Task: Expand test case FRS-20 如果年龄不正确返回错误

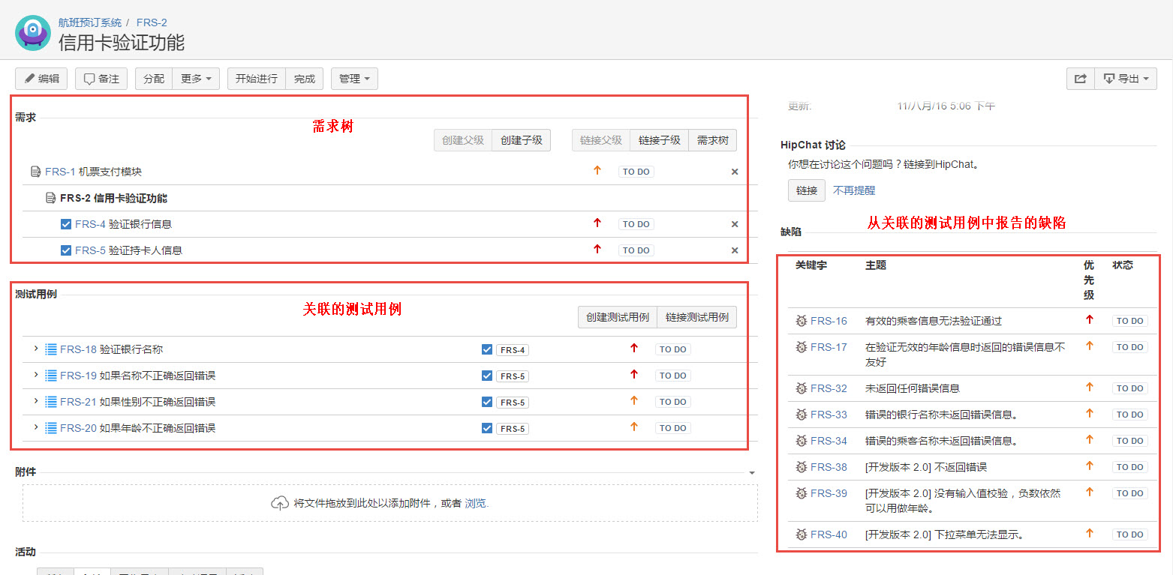Action: click(x=35, y=427)
